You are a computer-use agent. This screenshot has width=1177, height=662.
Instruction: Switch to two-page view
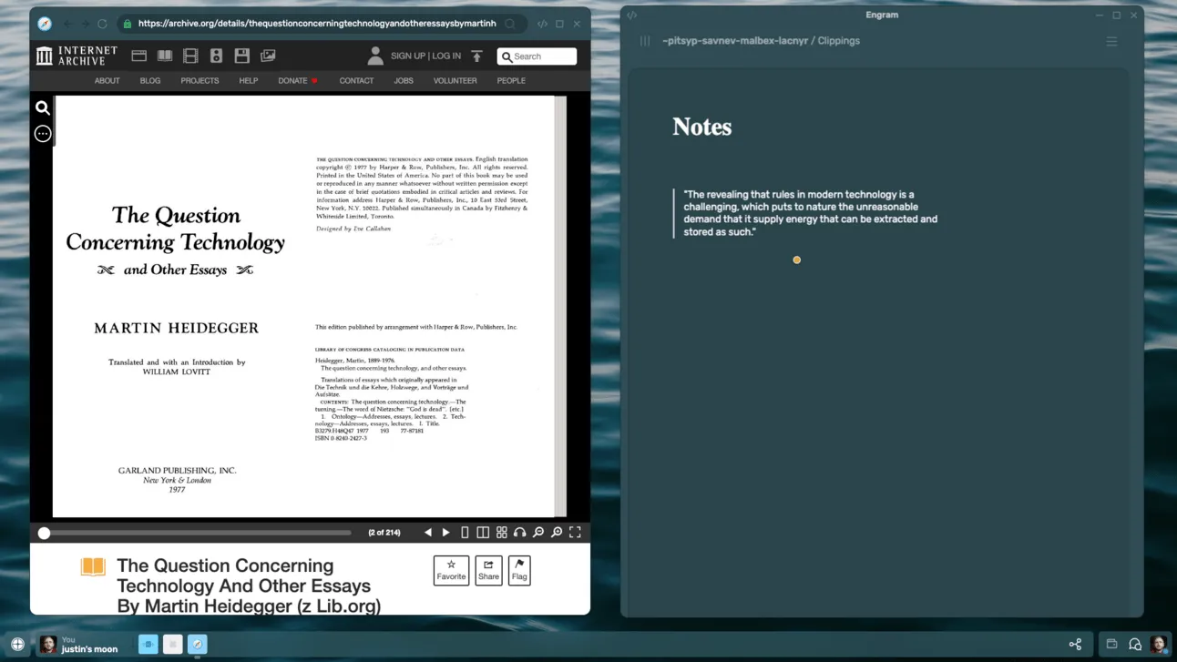click(483, 532)
